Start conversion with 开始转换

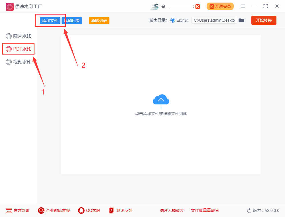click(x=264, y=20)
